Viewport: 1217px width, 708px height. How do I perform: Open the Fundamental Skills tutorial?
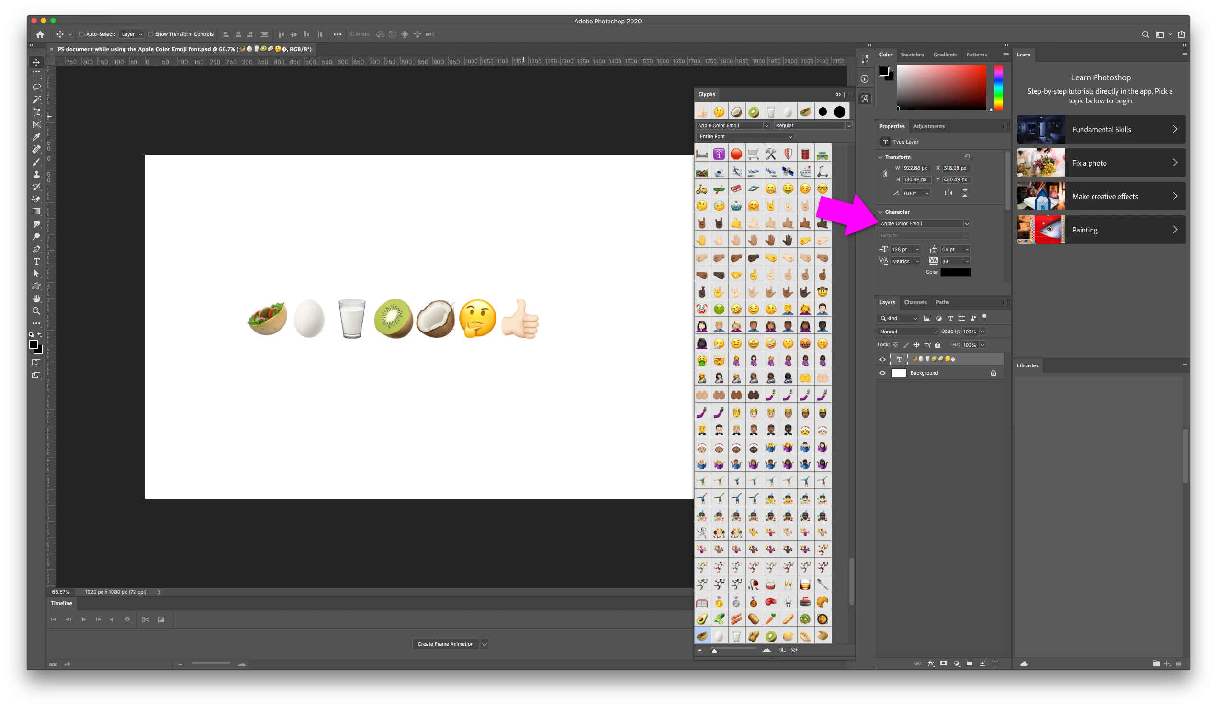[1101, 129]
